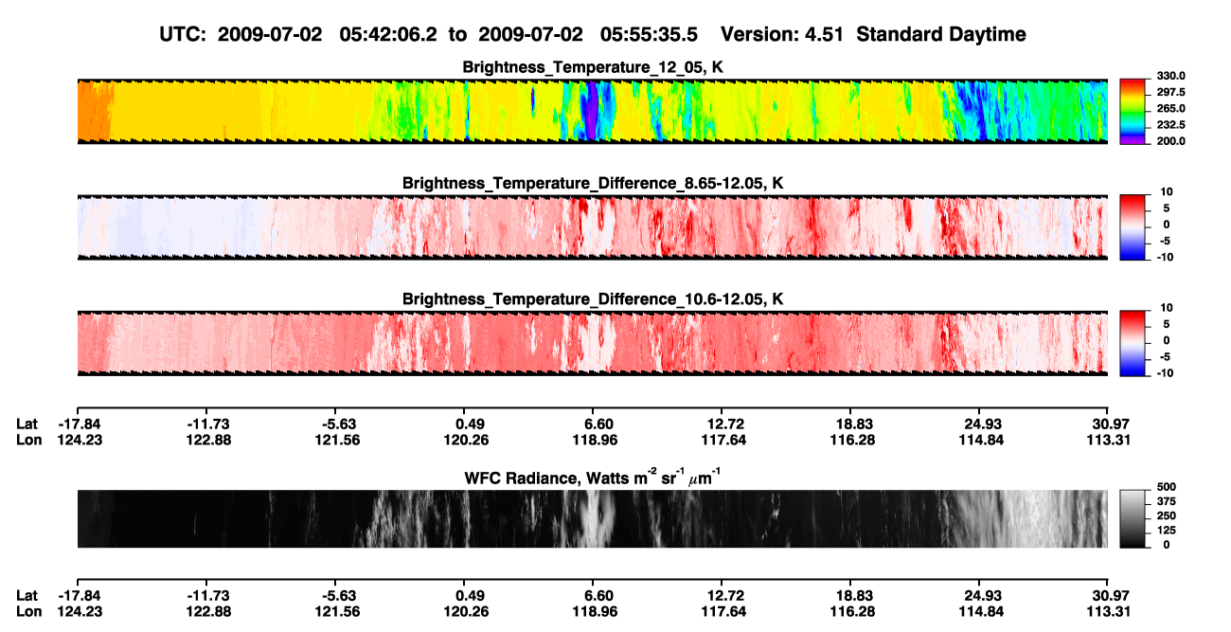This screenshot has width=1231, height=632.
Task: Click the start time '05:42:06.2' in header
Action: click(x=386, y=34)
